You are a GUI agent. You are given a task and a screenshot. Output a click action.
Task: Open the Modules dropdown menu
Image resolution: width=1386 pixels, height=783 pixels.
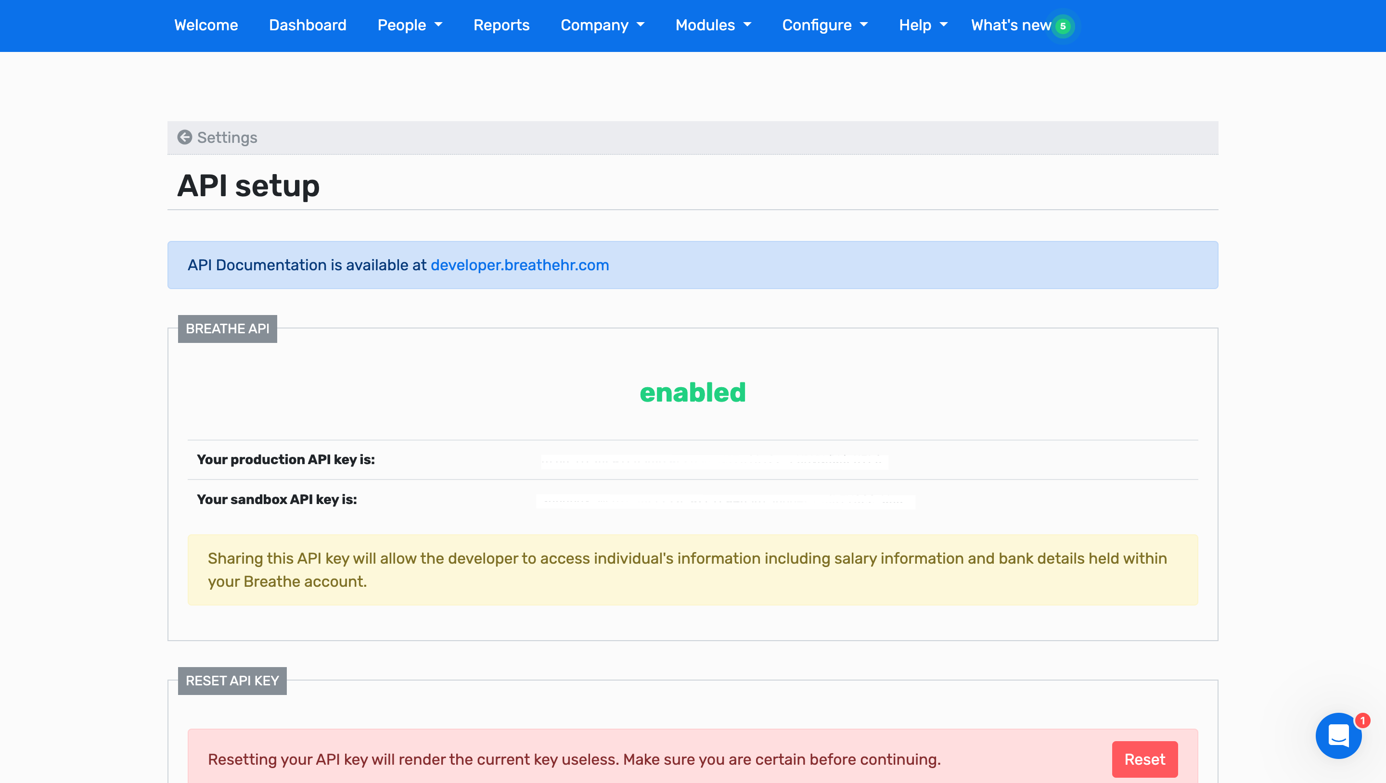pos(713,25)
